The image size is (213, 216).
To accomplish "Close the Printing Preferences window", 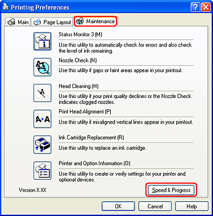I will pos(206,7).
